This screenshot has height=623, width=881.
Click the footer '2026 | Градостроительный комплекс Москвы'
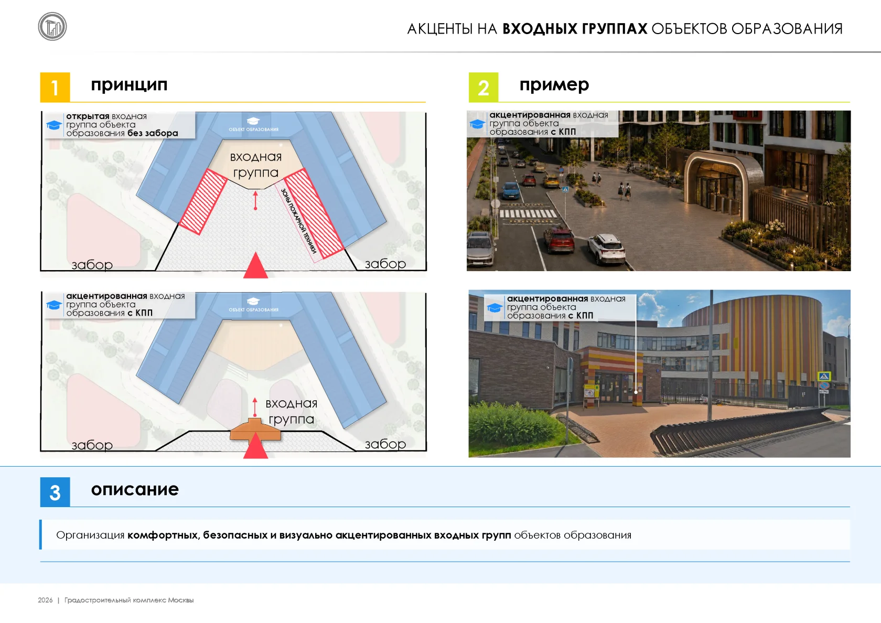point(116,600)
